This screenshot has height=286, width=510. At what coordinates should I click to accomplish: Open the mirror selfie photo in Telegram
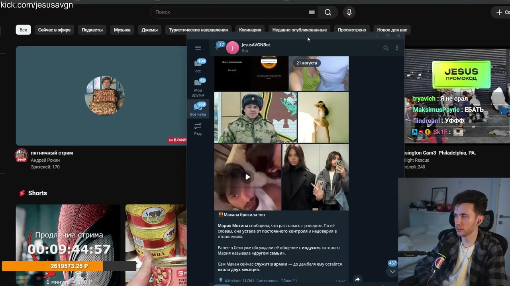pyautogui.click(x=316, y=177)
